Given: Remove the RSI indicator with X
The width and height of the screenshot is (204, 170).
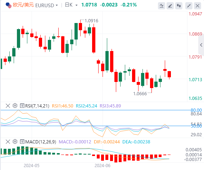Looking at the screenshot, I should 8,106.
